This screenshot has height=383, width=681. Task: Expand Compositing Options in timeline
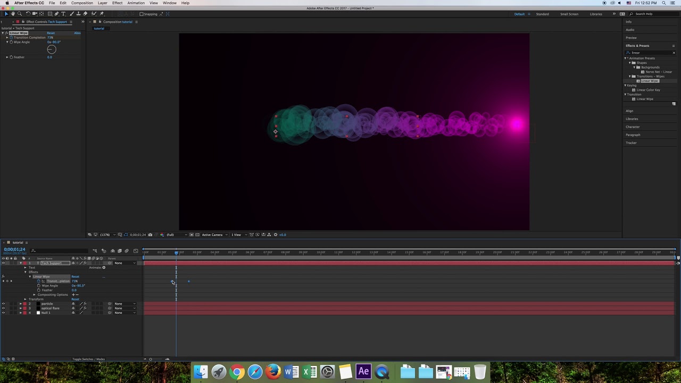[35, 295]
